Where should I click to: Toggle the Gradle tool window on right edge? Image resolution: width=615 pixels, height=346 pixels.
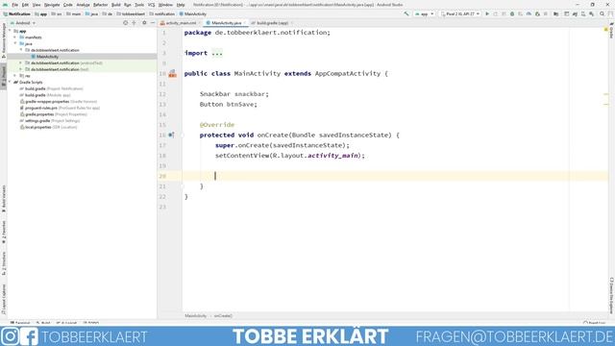pyautogui.click(x=611, y=31)
